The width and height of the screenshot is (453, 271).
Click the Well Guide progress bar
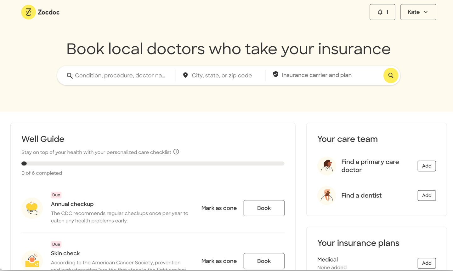click(x=153, y=163)
